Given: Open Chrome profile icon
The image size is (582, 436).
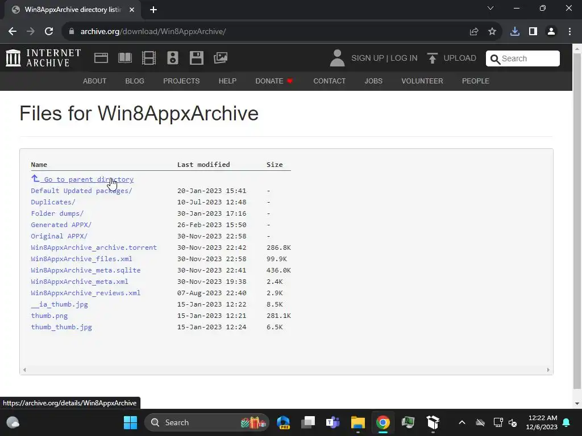Looking at the screenshot, I should 551,32.
